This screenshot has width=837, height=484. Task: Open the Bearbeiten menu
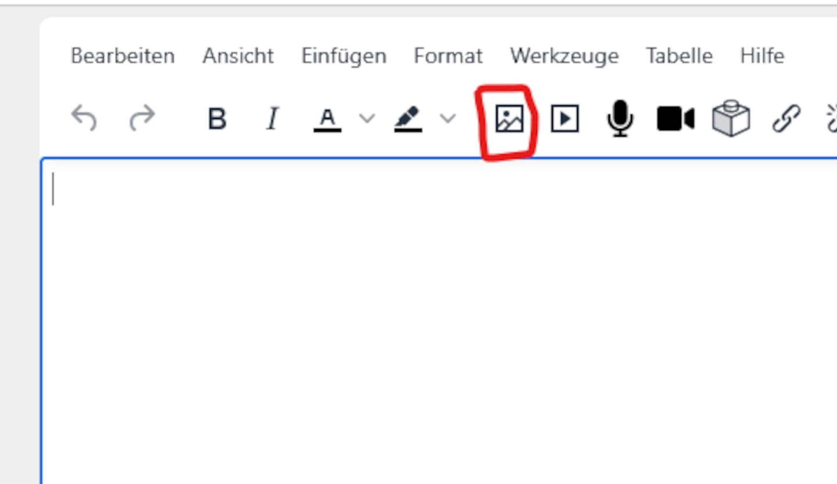pyautogui.click(x=123, y=56)
